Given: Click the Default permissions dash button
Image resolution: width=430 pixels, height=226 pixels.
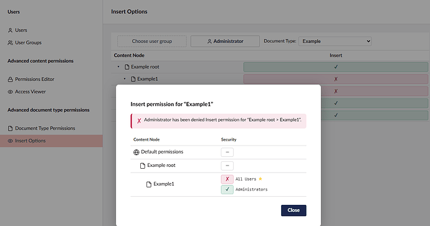Looking at the screenshot, I should click(227, 153).
